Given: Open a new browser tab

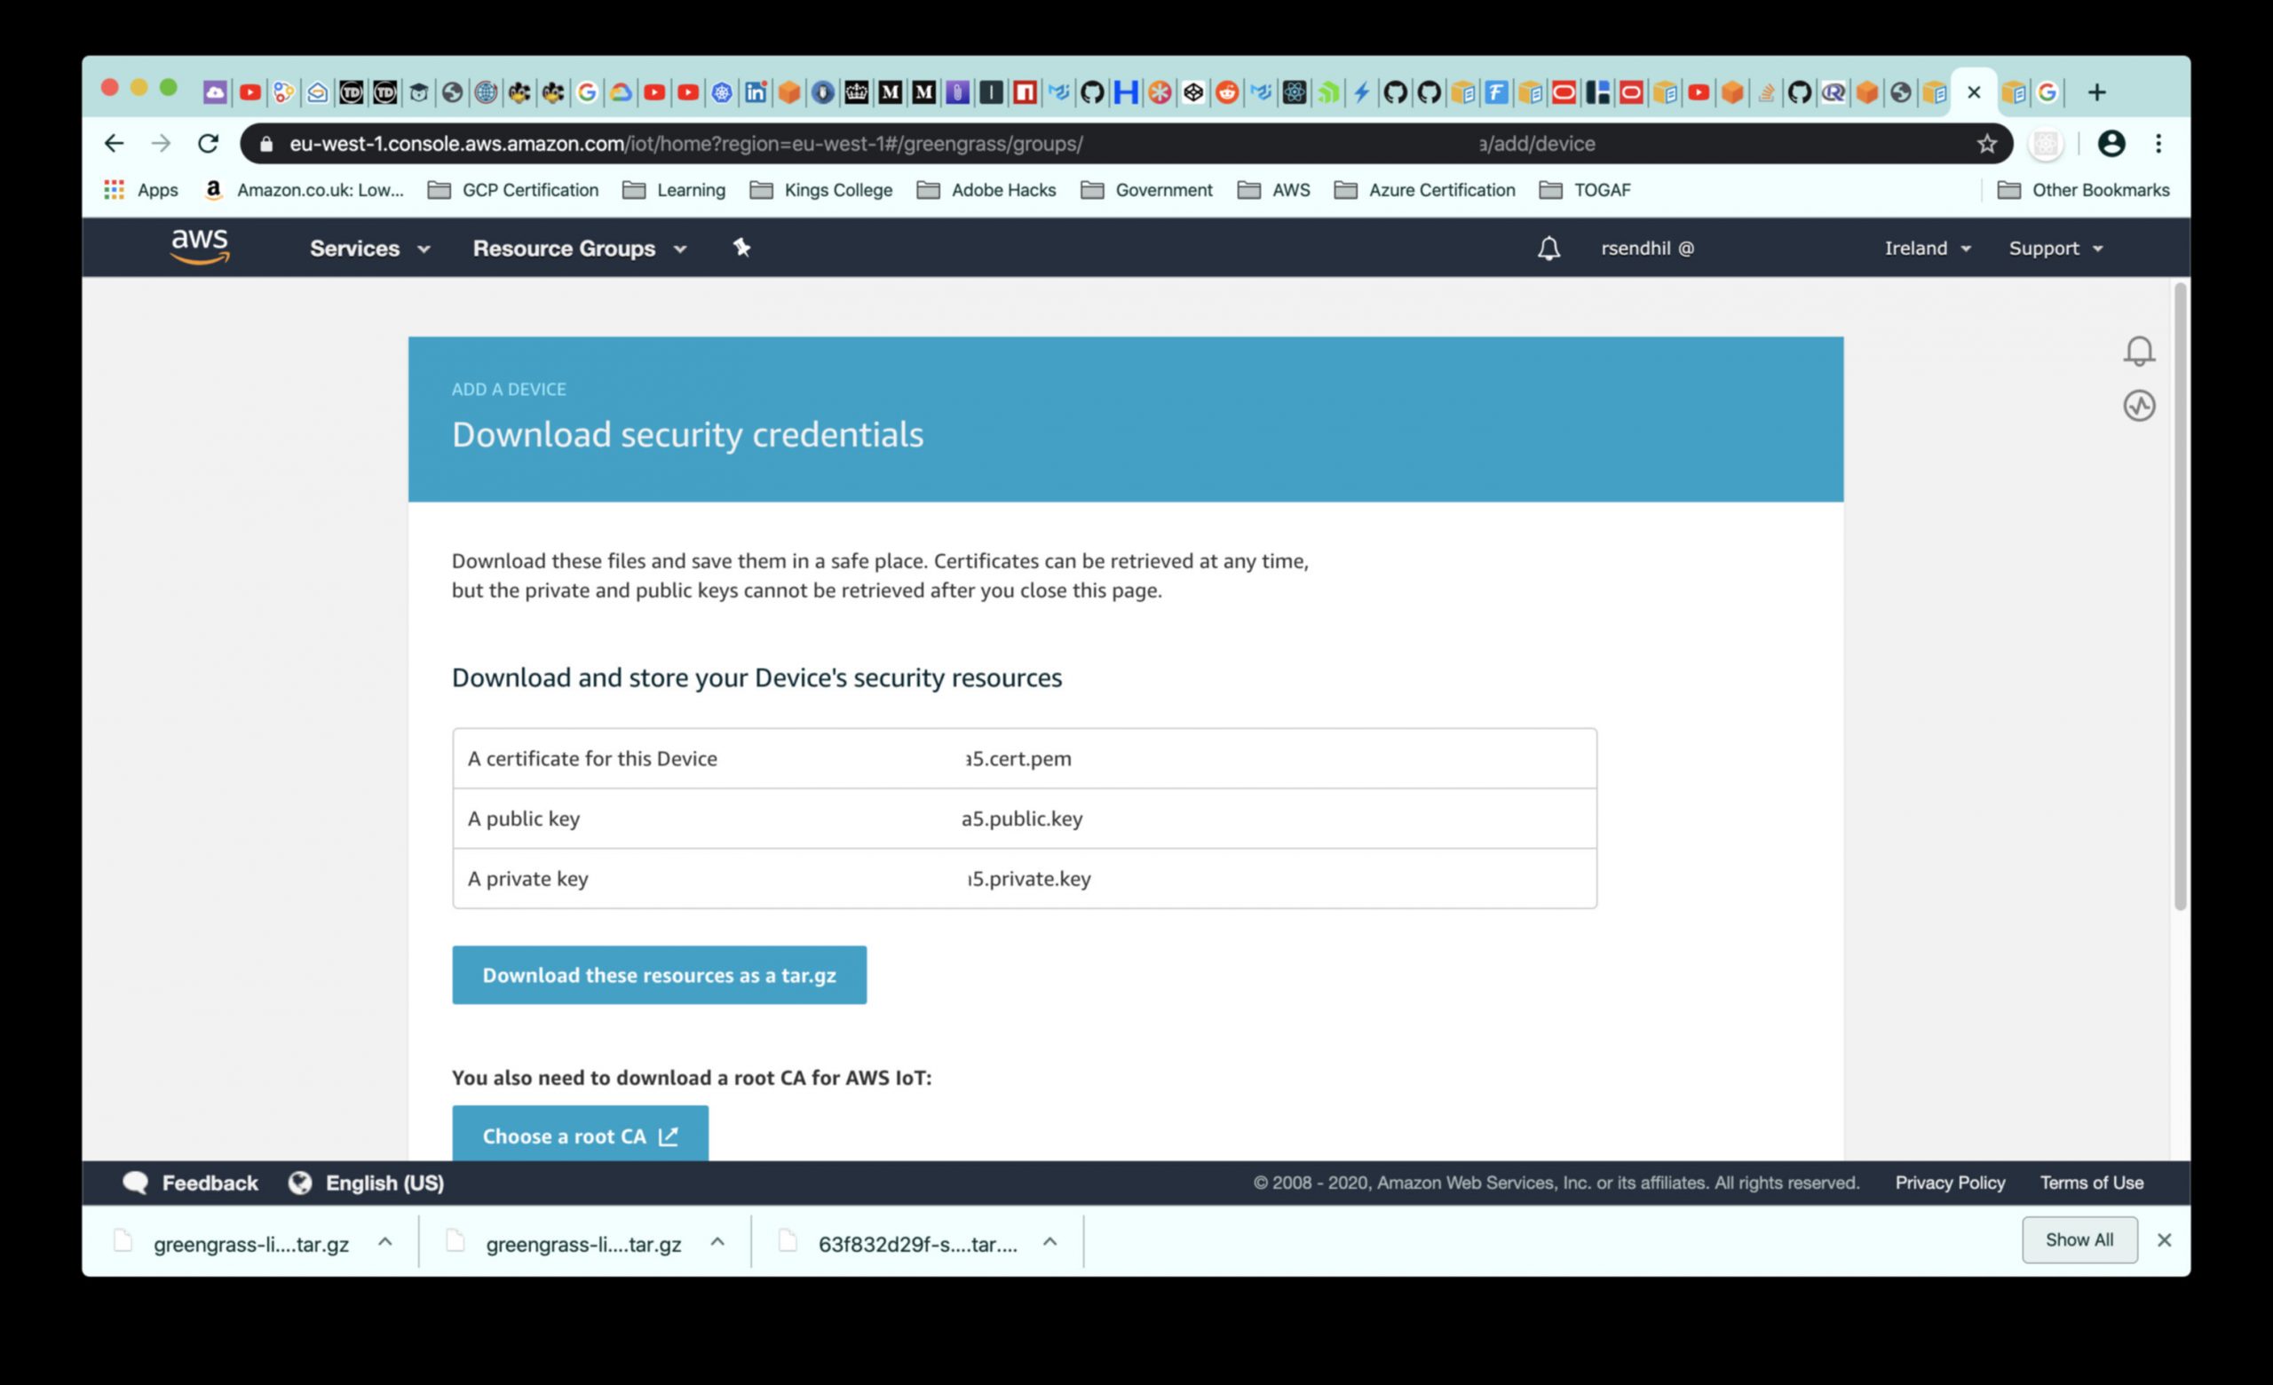Looking at the screenshot, I should point(2097,92).
